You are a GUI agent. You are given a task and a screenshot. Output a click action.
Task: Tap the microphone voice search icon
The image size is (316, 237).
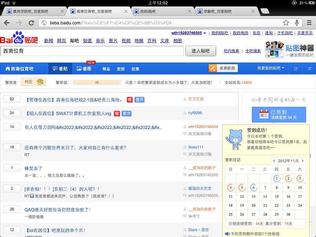point(297,23)
